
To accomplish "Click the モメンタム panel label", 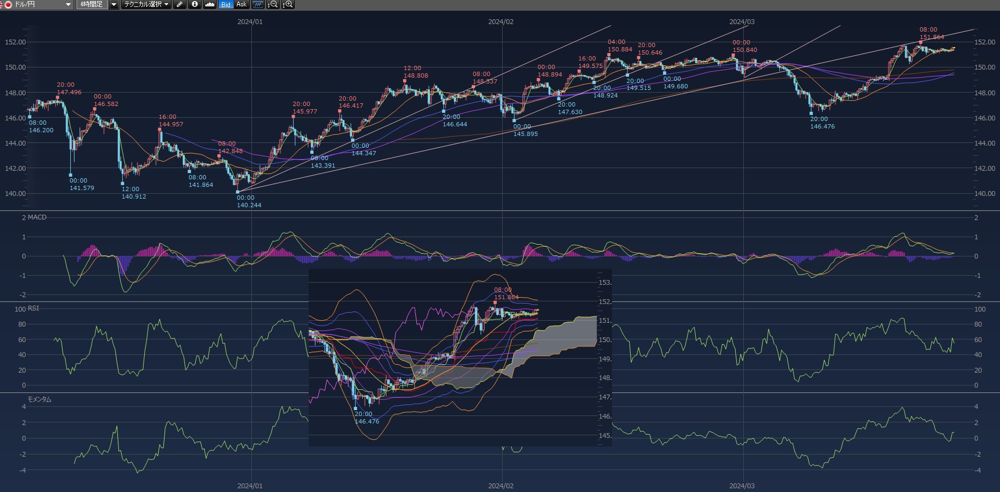I will coord(40,399).
